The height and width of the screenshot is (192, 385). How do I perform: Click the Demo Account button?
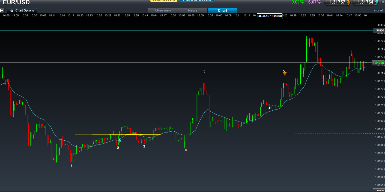pos(164,1)
